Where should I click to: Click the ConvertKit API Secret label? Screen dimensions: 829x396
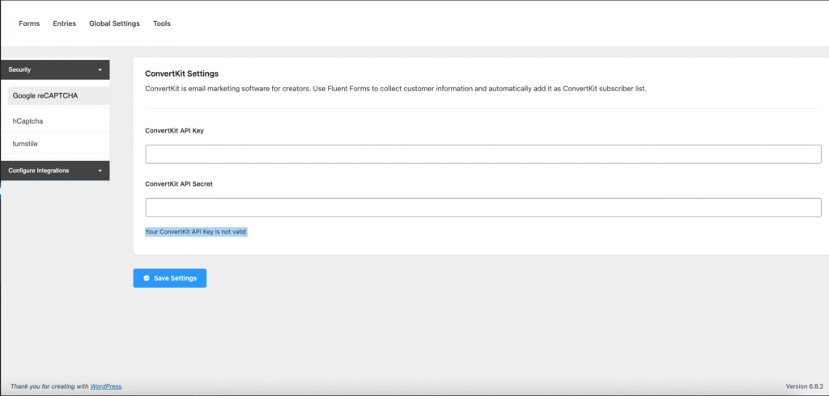tap(178, 183)
